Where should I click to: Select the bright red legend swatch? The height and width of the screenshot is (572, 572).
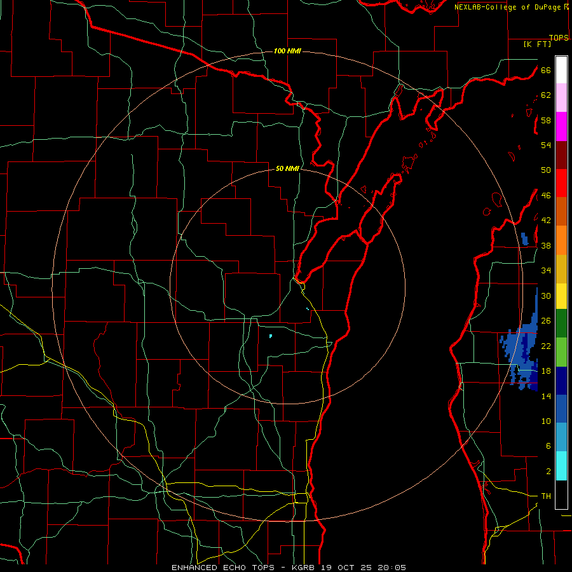561,183
